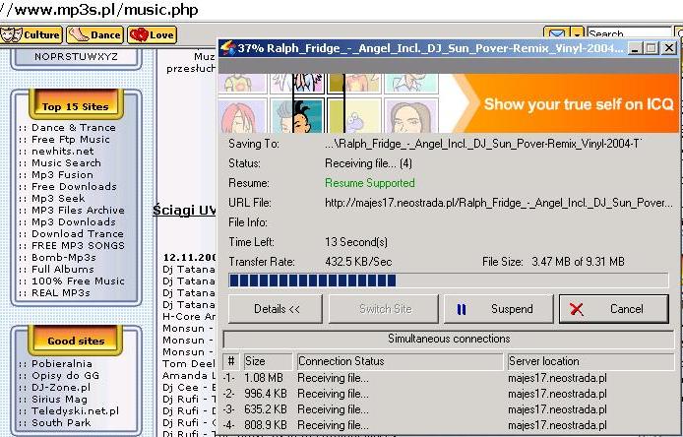Open the REAL MP3s link
This screenshot has height=437, width=683.
coord(61,292)
